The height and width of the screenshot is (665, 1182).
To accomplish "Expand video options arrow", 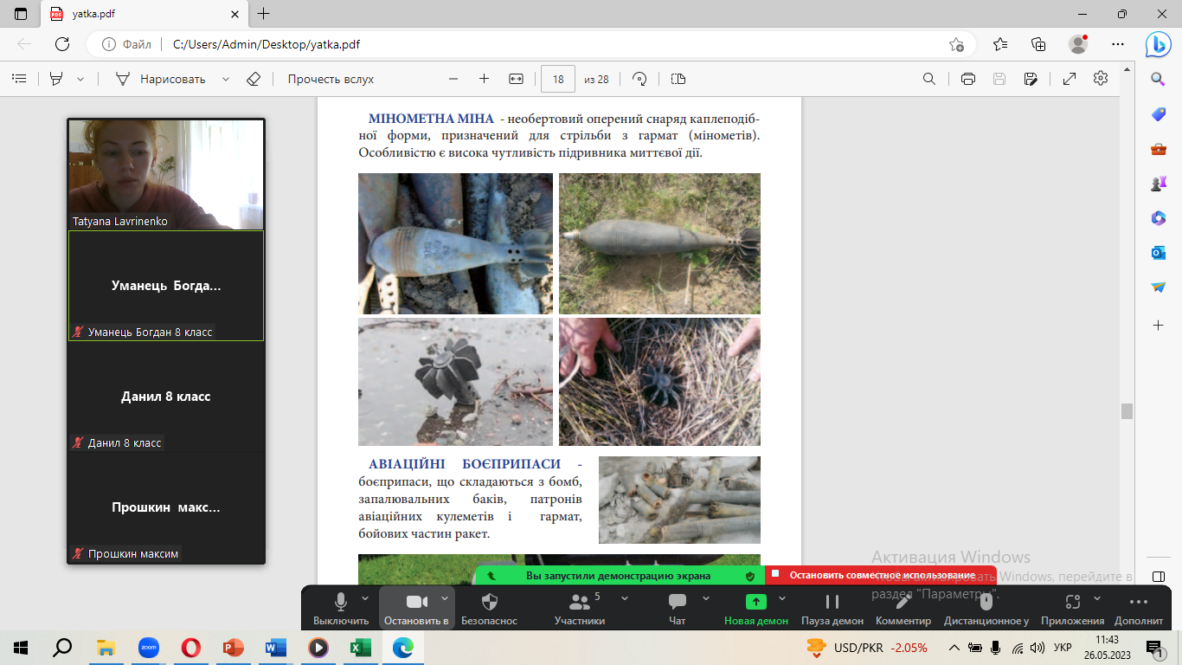I will (445, 598).
